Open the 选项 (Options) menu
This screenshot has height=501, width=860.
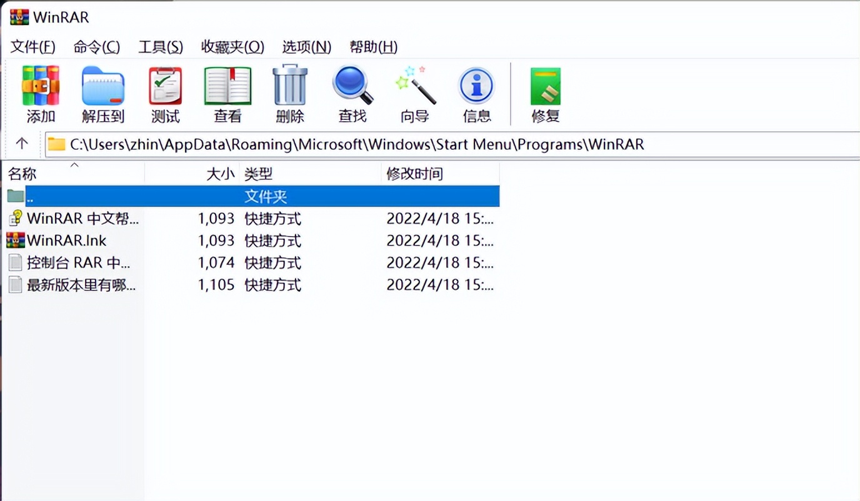coord(306,47)
